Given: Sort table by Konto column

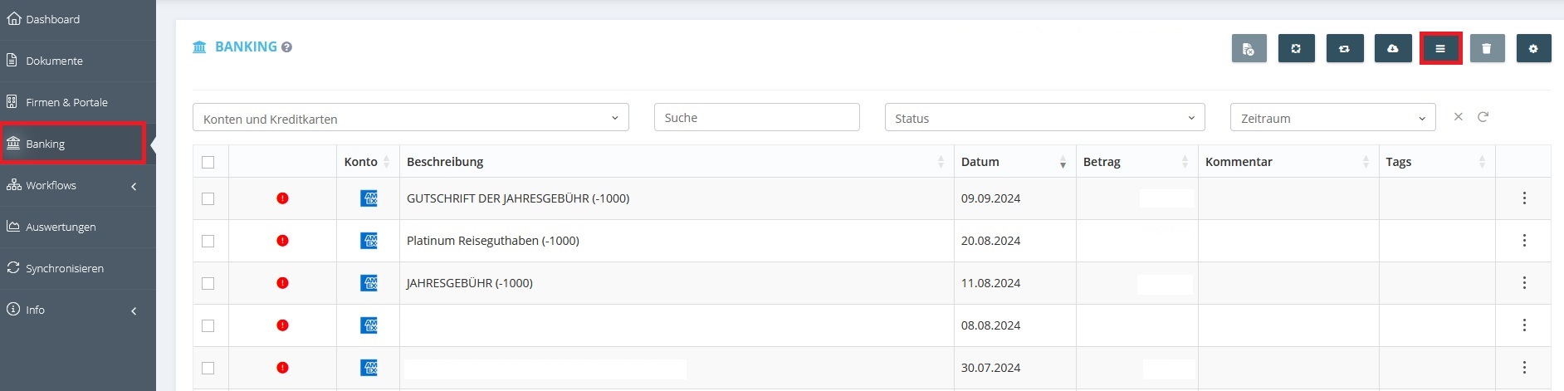Looking at the screenshot, I should (368, 162).
